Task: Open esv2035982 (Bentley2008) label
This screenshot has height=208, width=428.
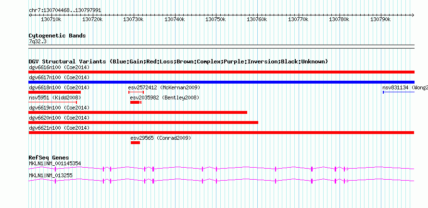Action: coord(164,98)
